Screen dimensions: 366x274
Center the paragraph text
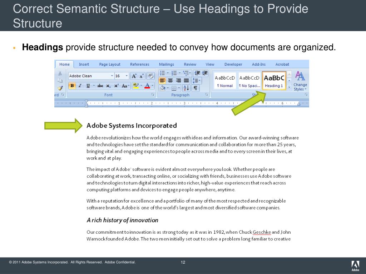pyautogui.click(x=170, y=81)
